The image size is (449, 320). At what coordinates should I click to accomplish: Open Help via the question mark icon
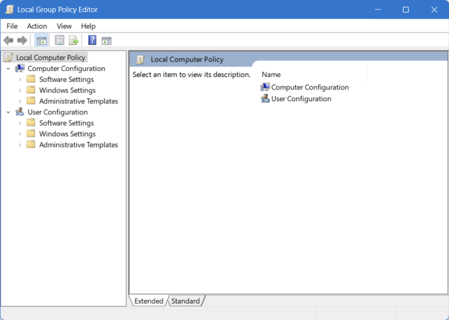(92, 40)
